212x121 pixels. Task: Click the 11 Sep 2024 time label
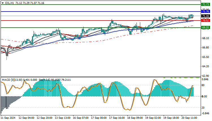tap(8, 118)
